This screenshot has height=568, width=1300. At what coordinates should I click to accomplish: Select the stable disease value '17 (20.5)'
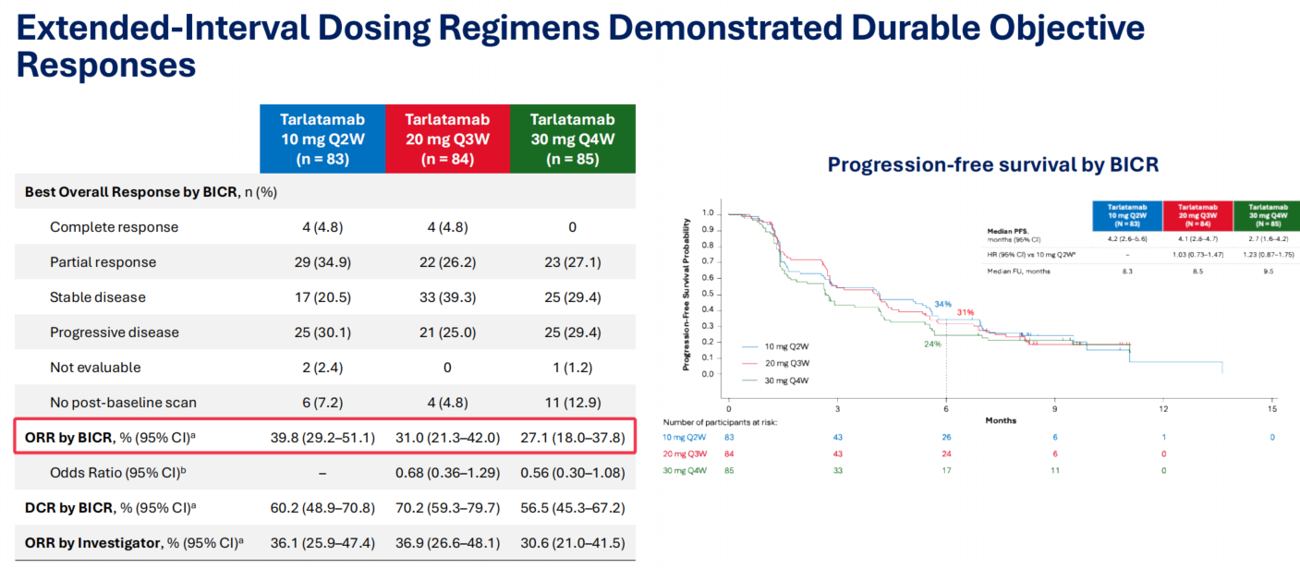(322, 297)
